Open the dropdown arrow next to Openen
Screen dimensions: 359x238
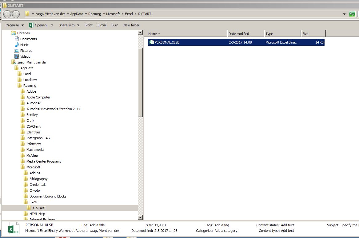[x=52, y=25]
